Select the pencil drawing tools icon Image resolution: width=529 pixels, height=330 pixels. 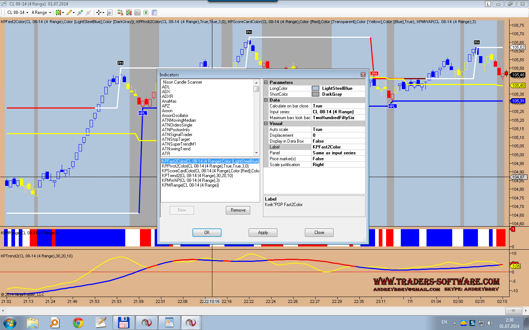(x=70, y=12)
